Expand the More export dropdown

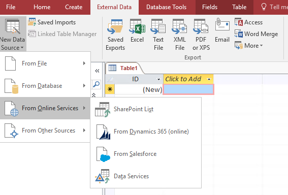tap(249, 45)
